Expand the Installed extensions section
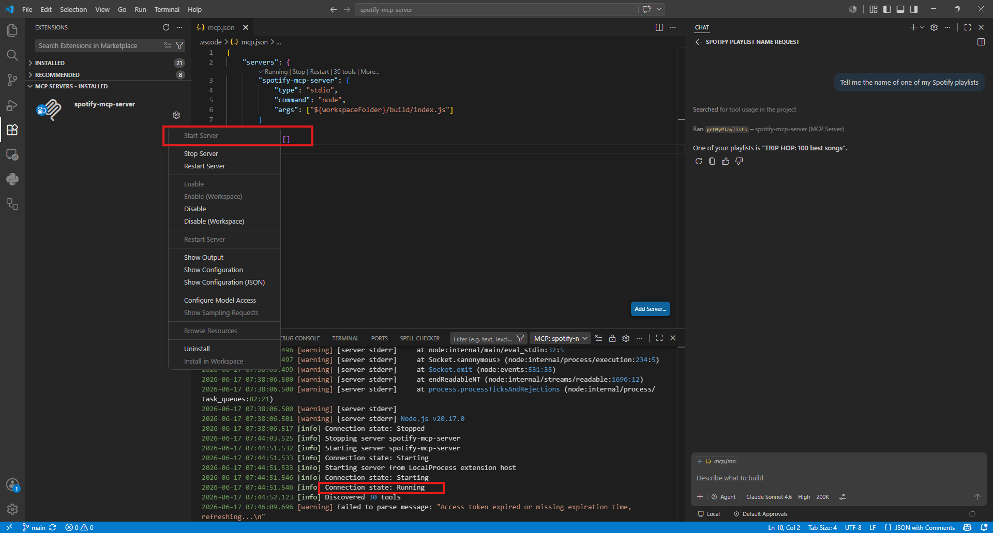Viewport: 993px width, 533px height. click(x=108, y=63)
